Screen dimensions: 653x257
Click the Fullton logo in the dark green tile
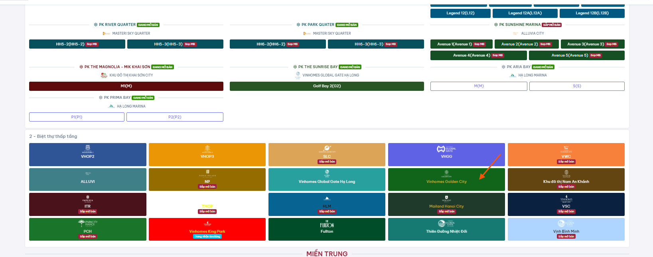327,225
